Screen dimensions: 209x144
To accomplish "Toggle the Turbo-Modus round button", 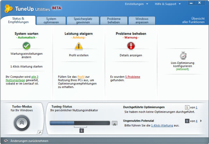I will click(x=22, y=123).
